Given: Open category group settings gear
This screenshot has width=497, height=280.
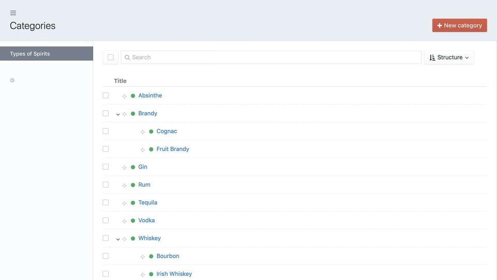Looking at the screenshot, I should 12,80.
